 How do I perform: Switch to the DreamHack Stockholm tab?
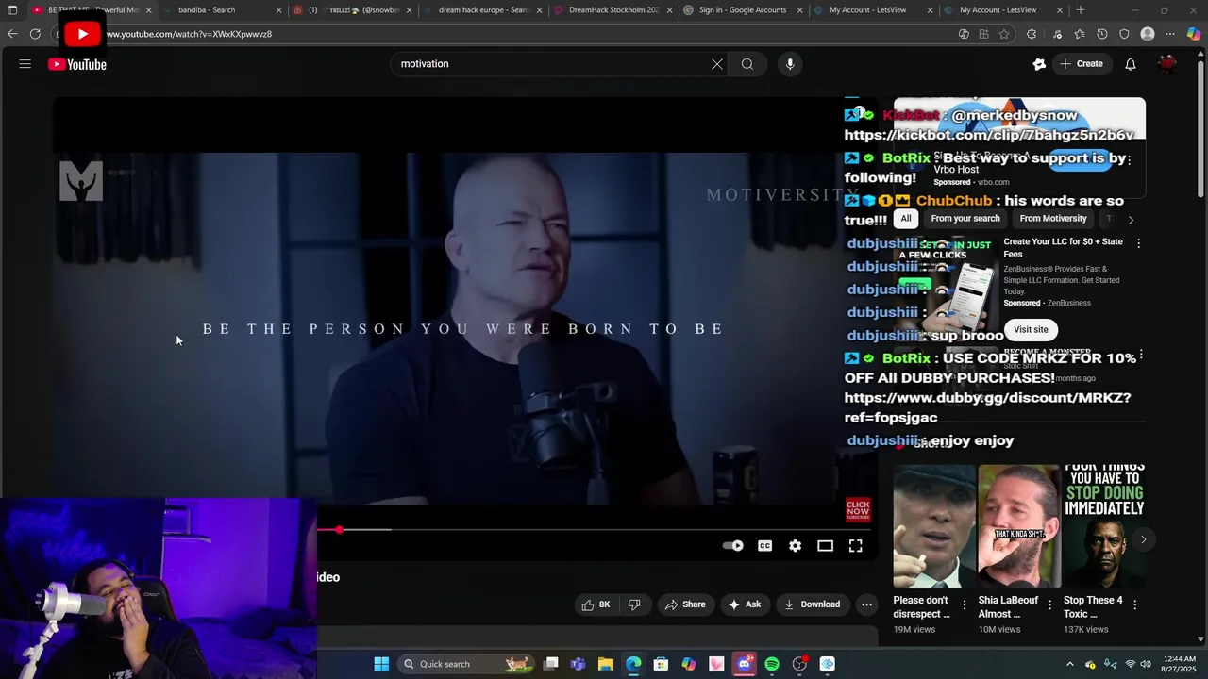point(613,10)
